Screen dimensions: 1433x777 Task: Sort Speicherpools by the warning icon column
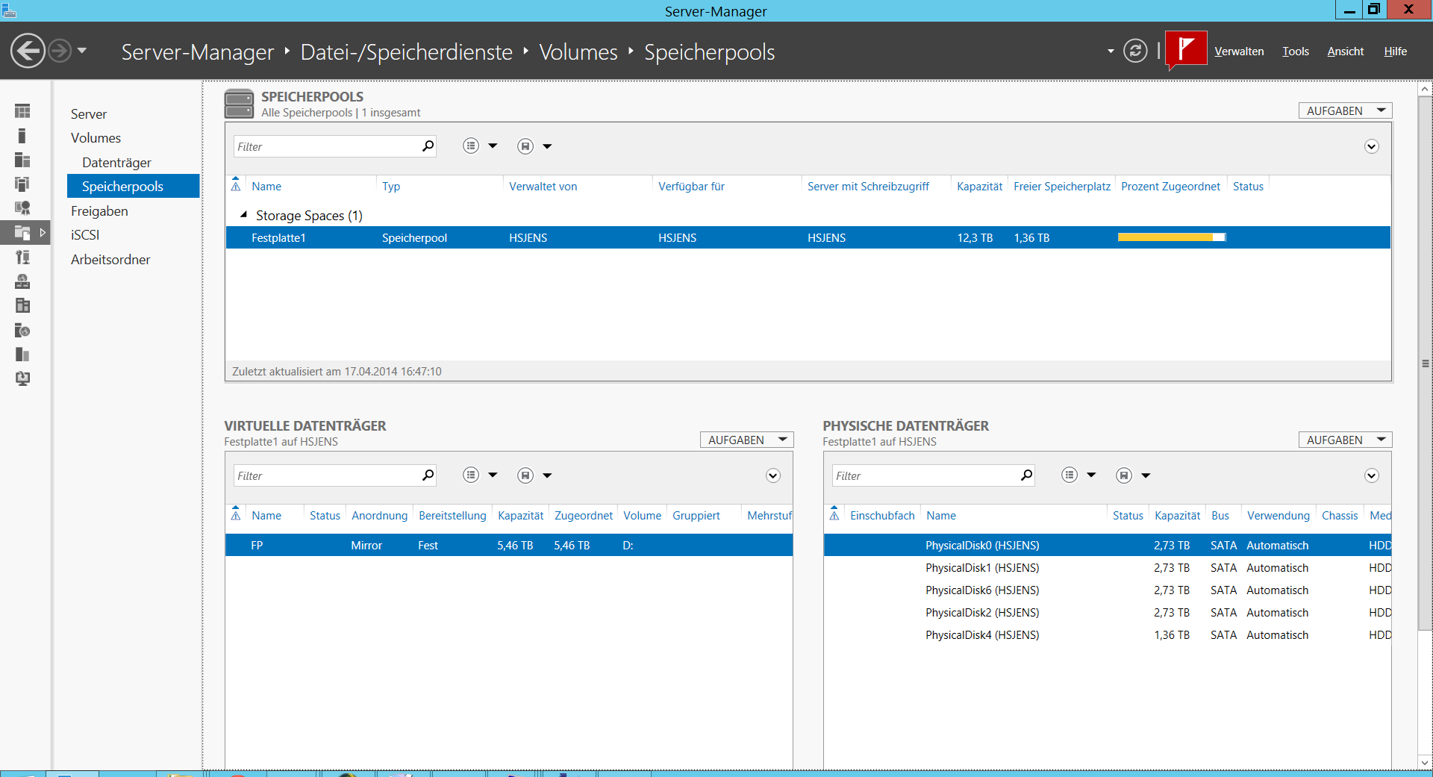236,185
